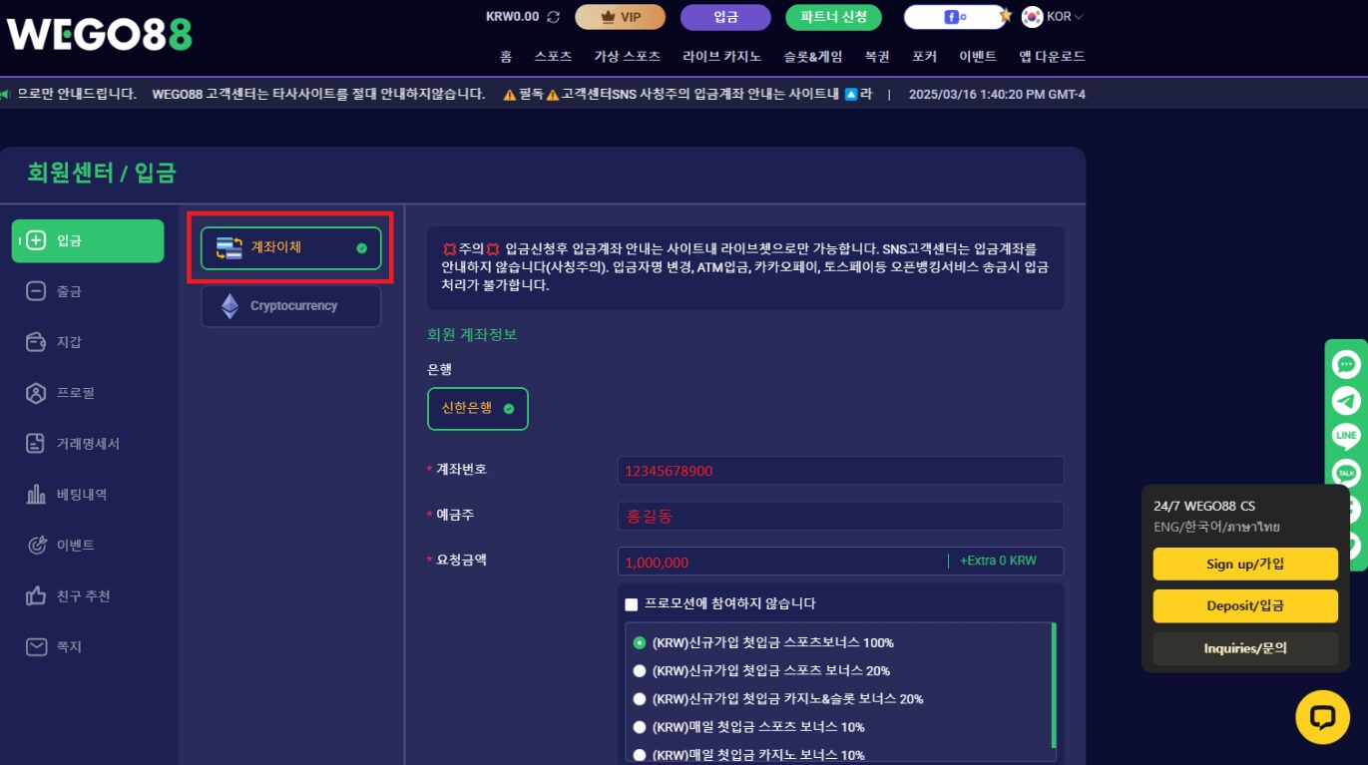Select 신규가입 첫입금 카지노&슬롯 보너스 20% radio
The width and height of the screenshot is (1368, 765).
pos(640,698)
